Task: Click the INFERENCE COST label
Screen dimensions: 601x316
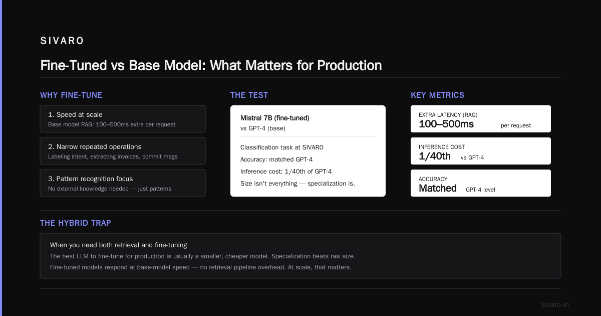Action: coord(442,147)
